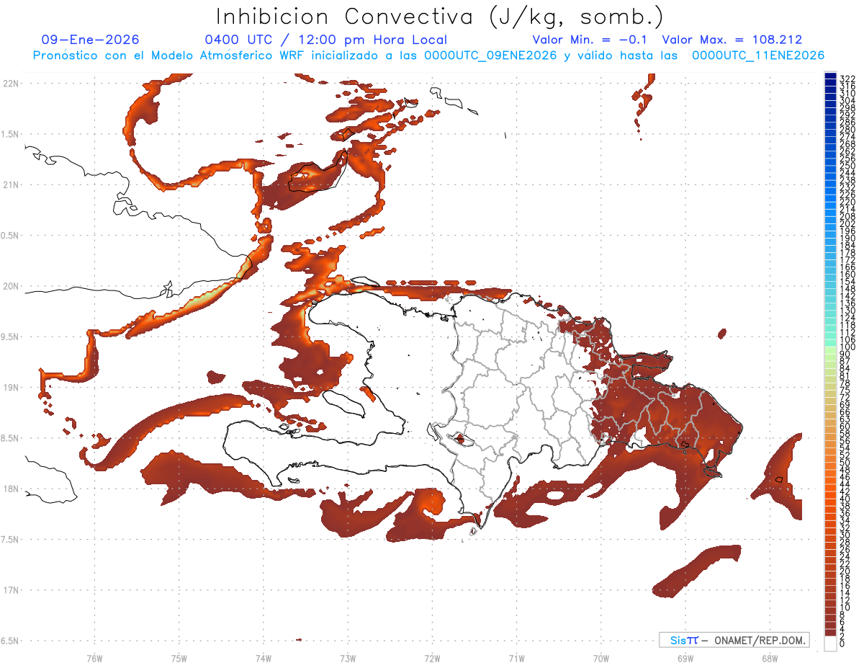Screen dimensions: 864x668
Task: Click the longitude label '76W'
Action: 94,657
